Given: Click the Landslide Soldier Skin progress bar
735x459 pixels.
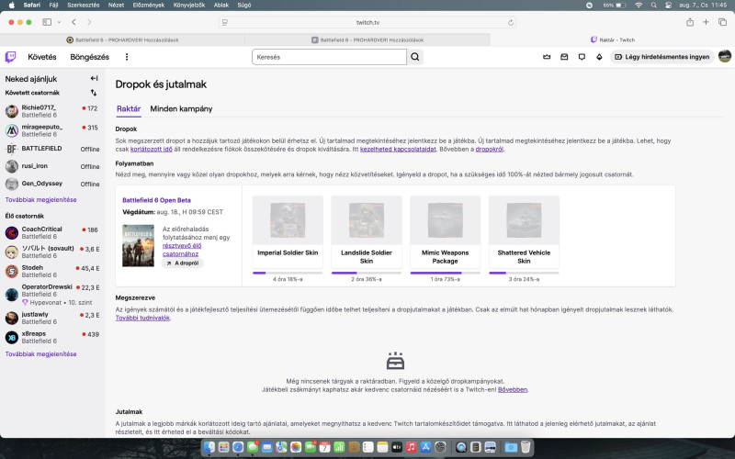Looking at the screenshot, I should point(366,273).
